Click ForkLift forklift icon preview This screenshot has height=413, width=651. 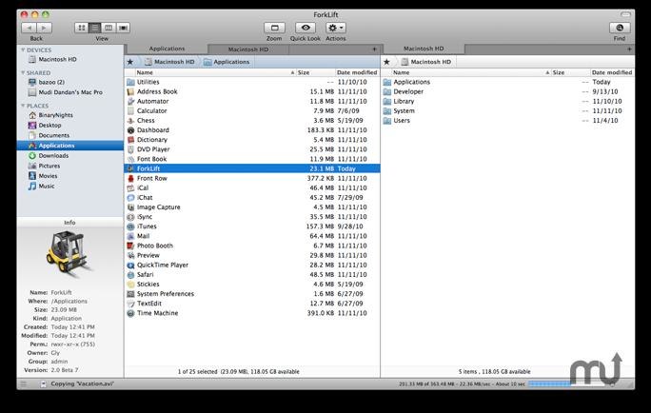(69, 253)
